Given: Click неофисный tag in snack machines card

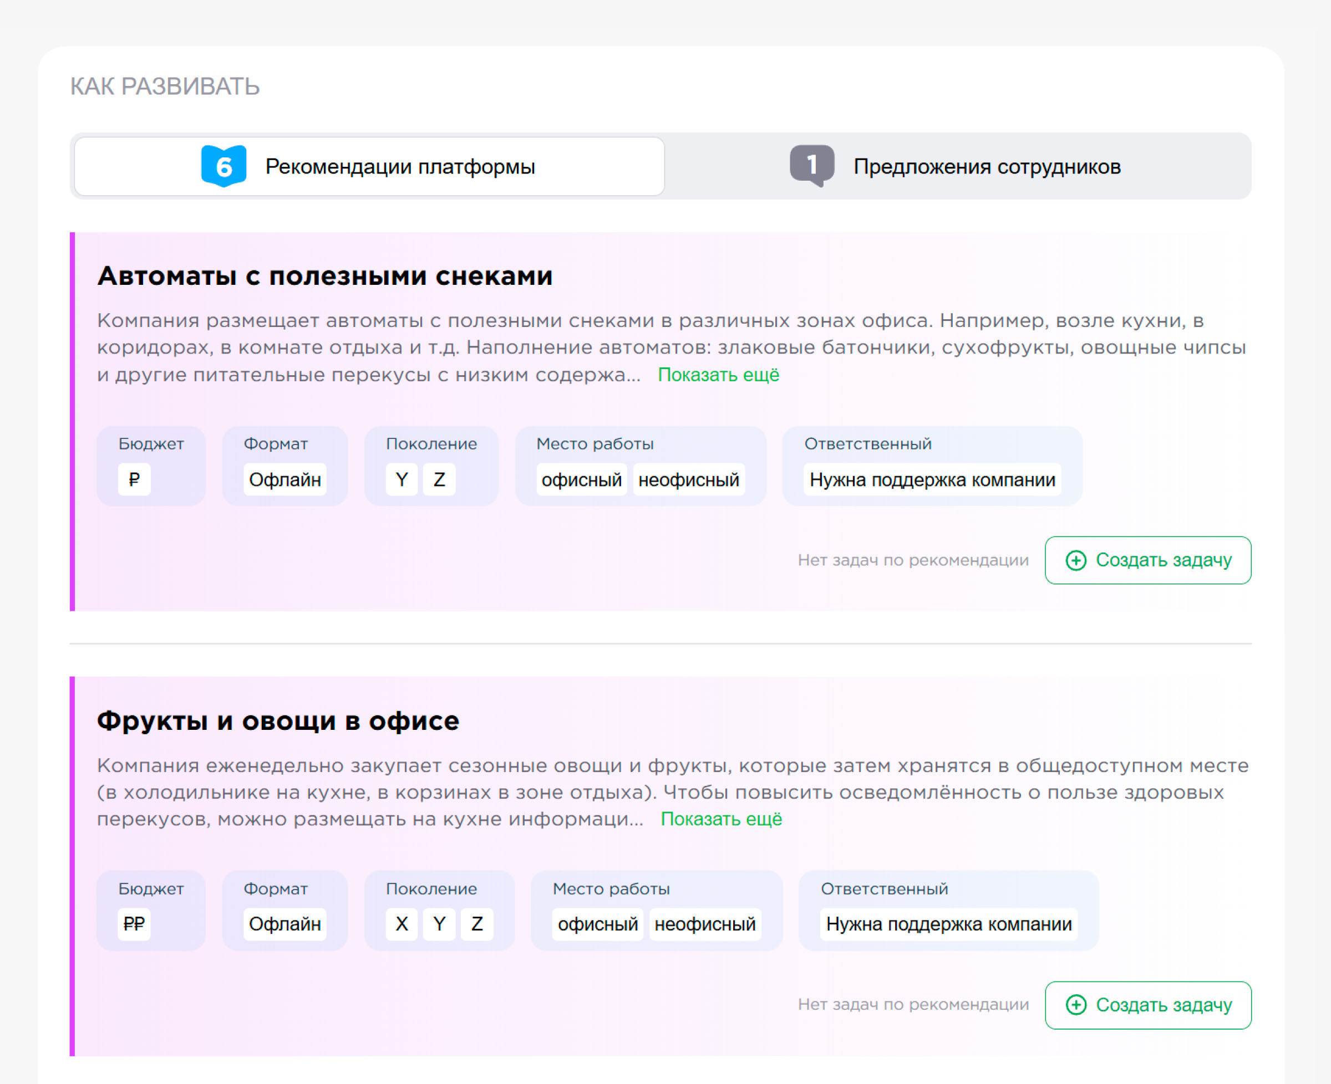Looking at the screenshot, I should click(x=689, y=479).
